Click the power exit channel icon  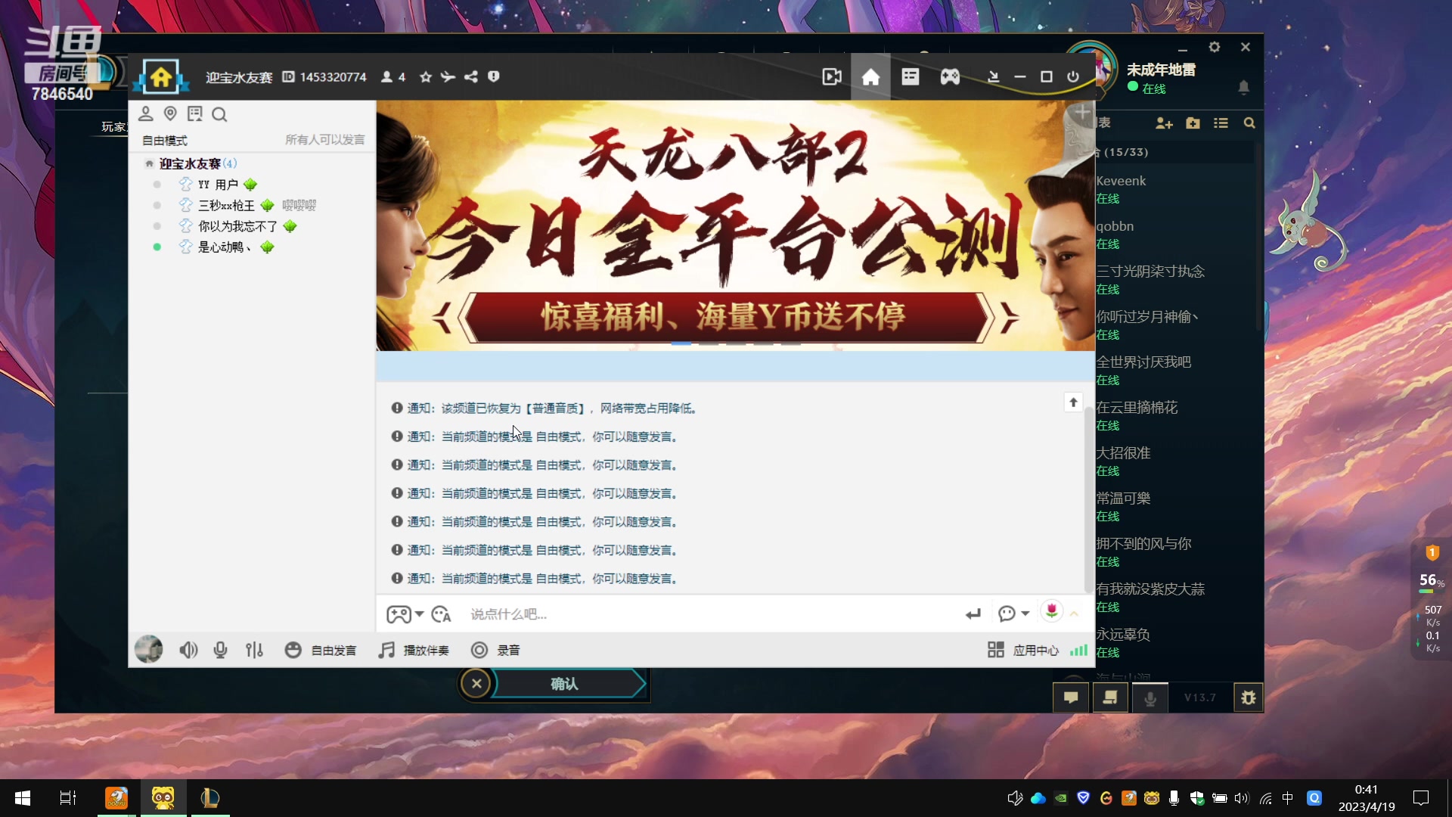[x=1073, y=77]
